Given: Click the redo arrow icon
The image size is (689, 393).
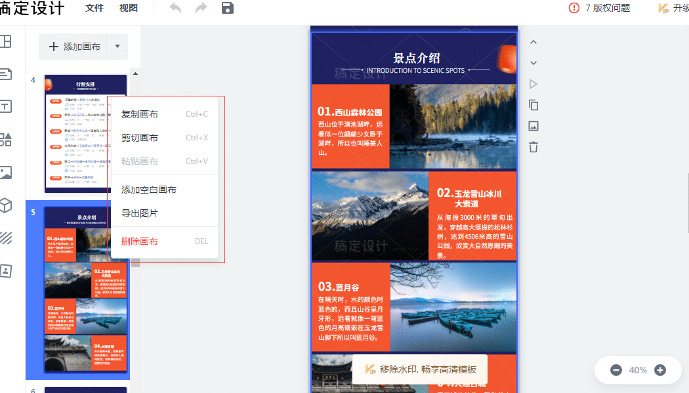Looking at the screenshot, I should [x=201, y=8].
